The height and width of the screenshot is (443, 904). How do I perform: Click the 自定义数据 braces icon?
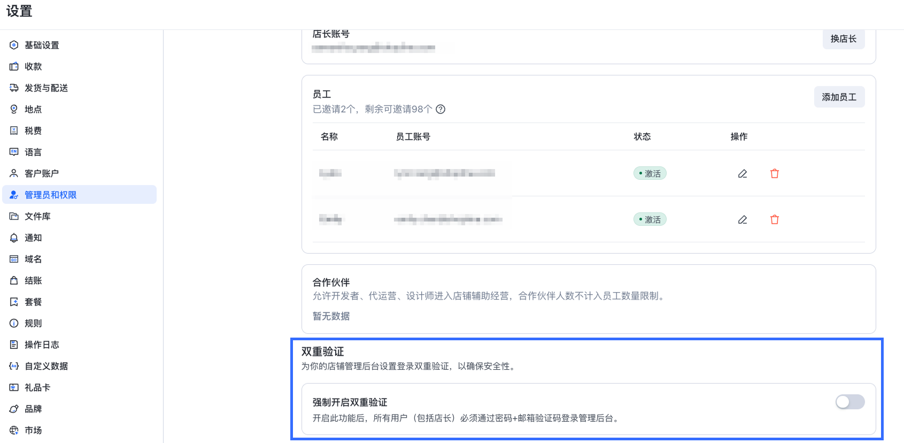[x=14, y=366]
